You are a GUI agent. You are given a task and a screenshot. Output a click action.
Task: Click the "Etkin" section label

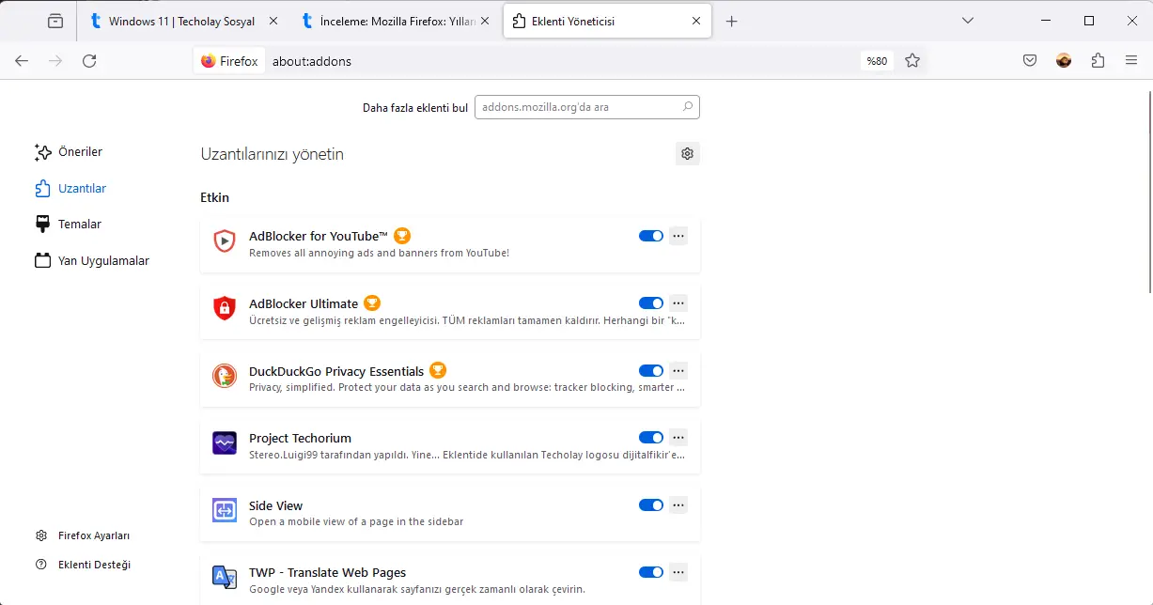(214, 197)
